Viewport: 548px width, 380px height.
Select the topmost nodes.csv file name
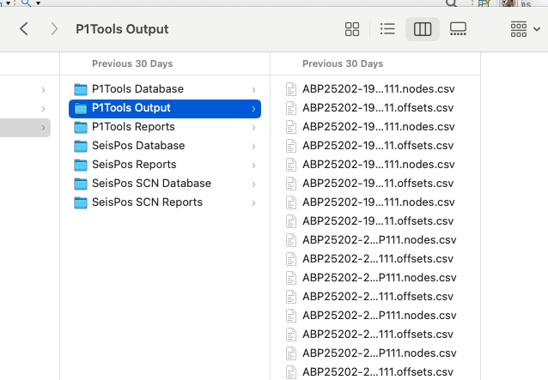pos(378,89)
